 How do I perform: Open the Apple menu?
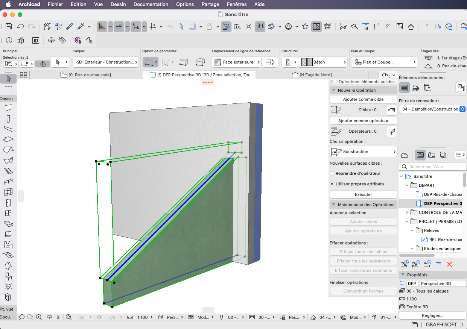(x=8, y=5)
